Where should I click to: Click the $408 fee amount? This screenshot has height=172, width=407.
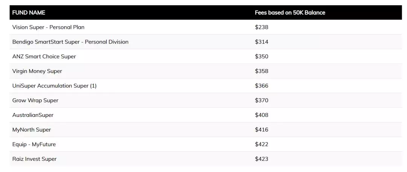pos(262,115)
